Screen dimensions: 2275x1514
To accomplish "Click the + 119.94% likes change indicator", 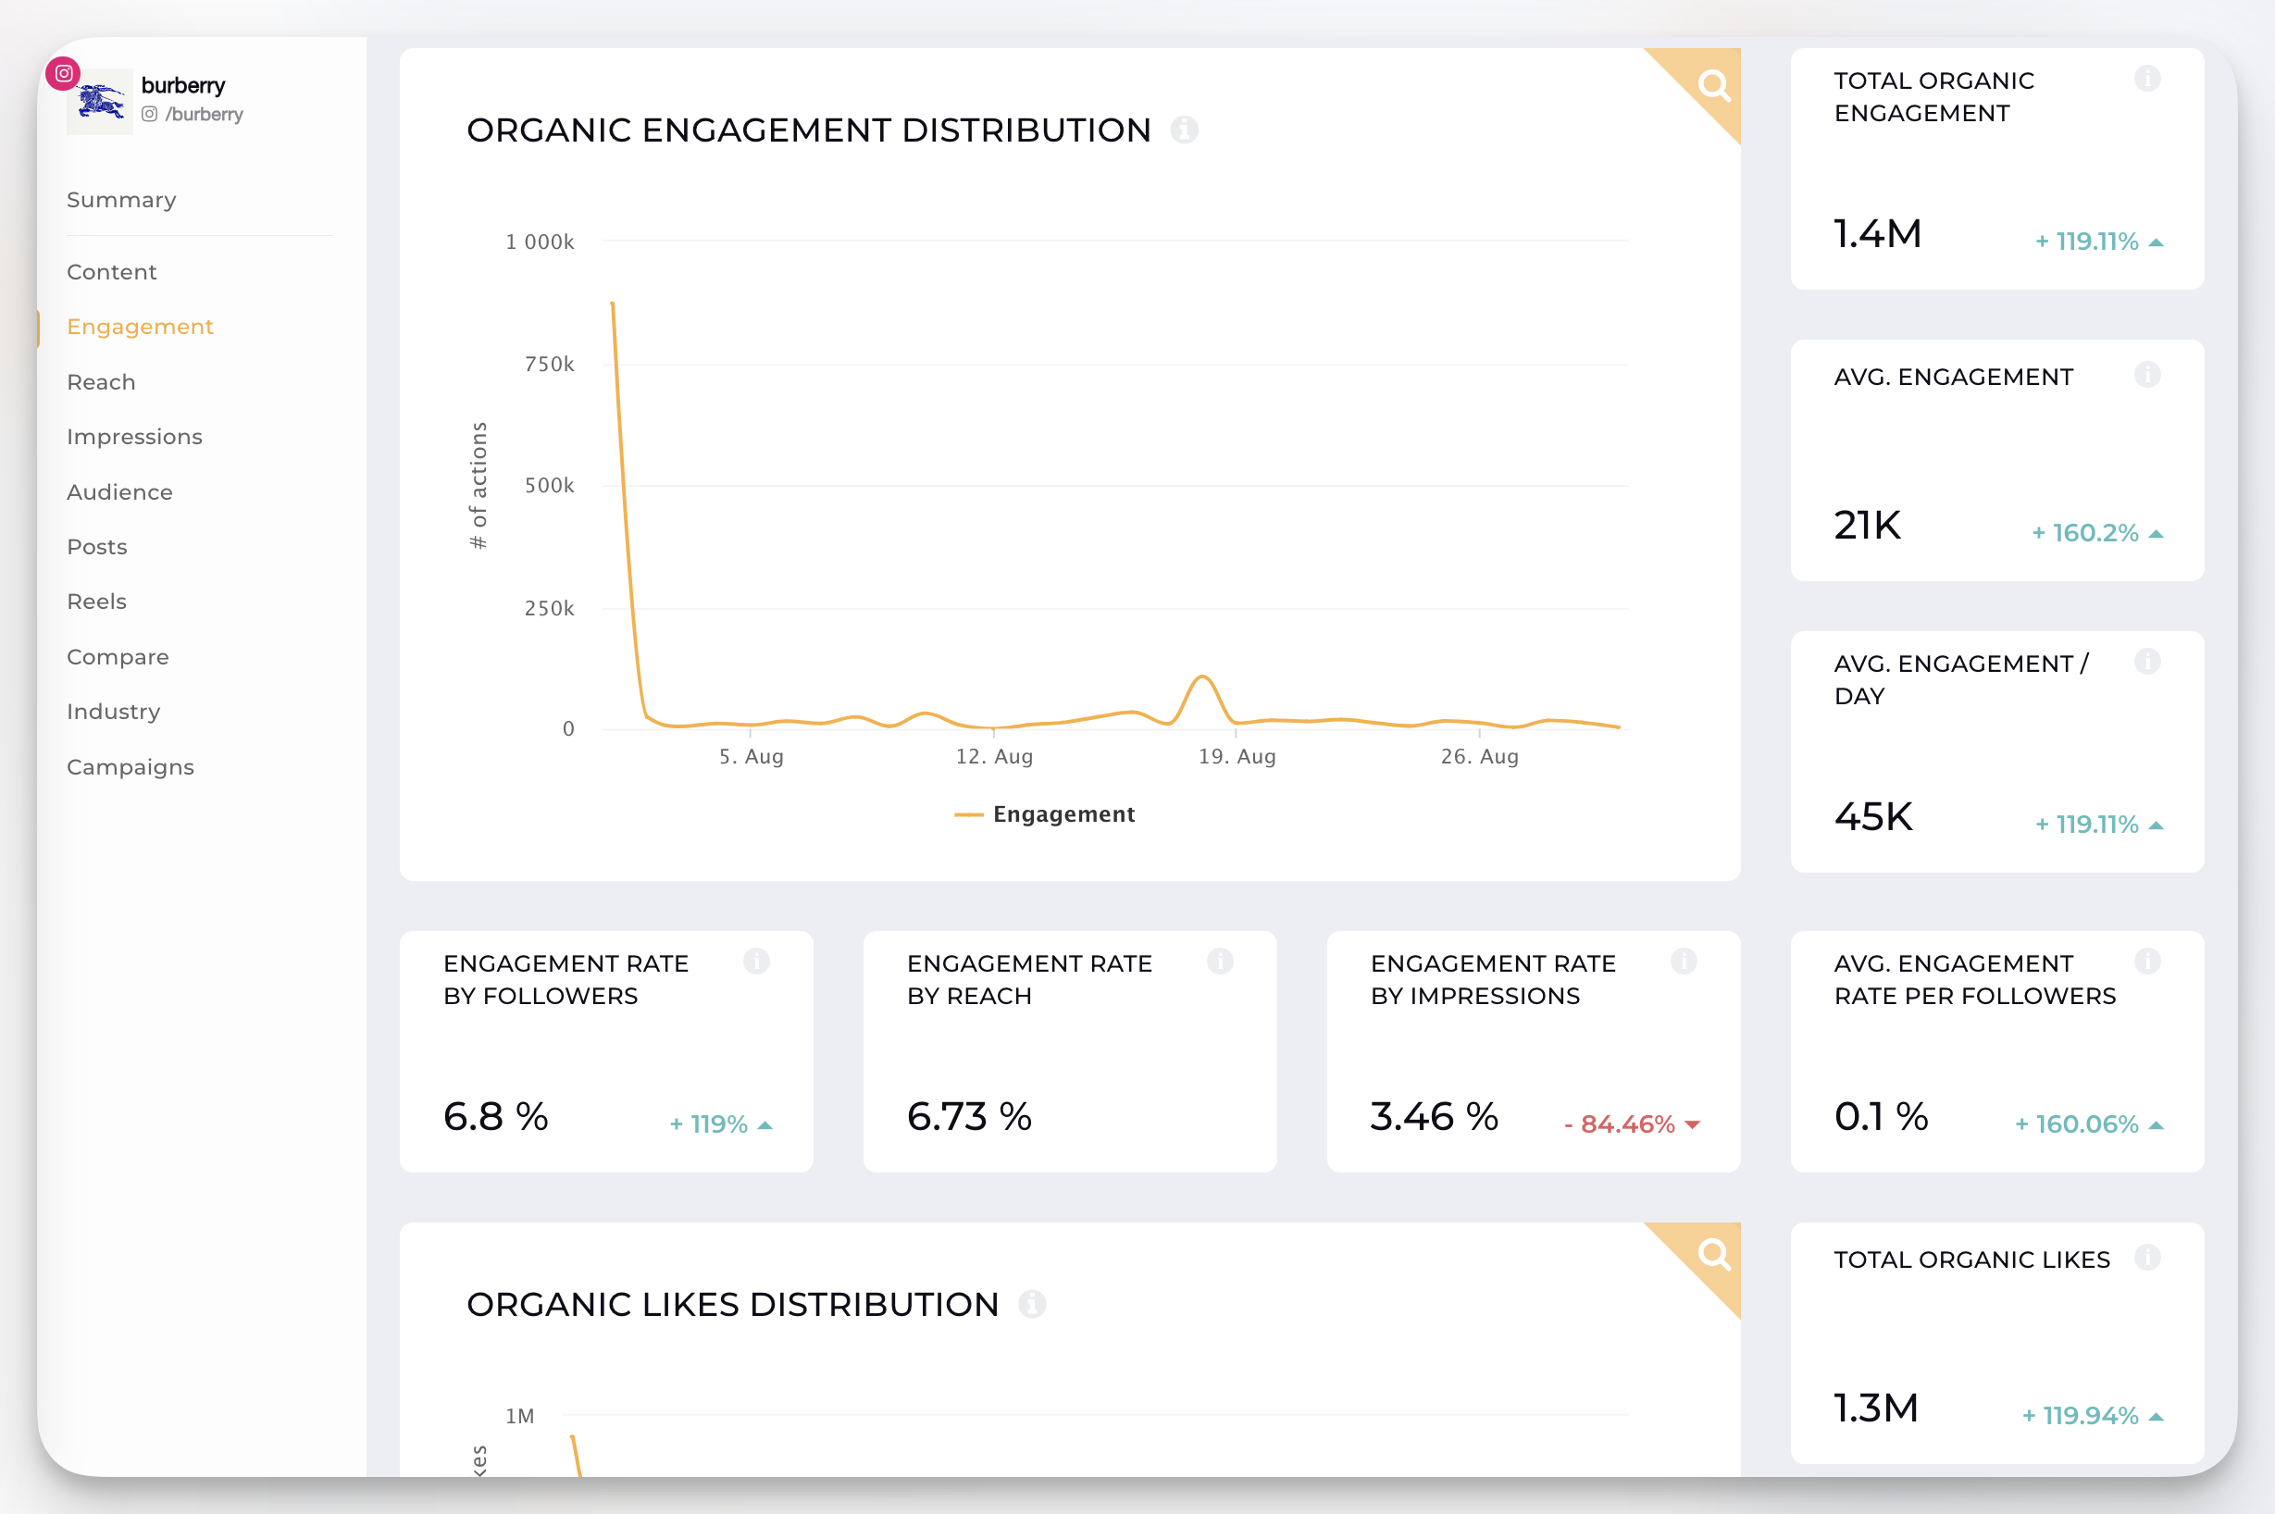I will [x=2093, y=1417].
